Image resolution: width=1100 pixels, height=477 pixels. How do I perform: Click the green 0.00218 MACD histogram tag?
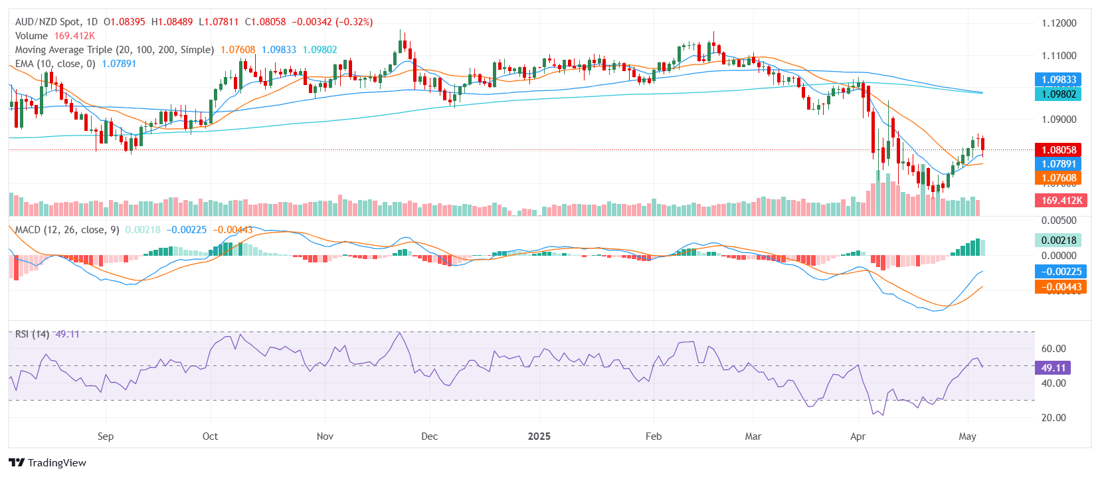(1058, 240)
